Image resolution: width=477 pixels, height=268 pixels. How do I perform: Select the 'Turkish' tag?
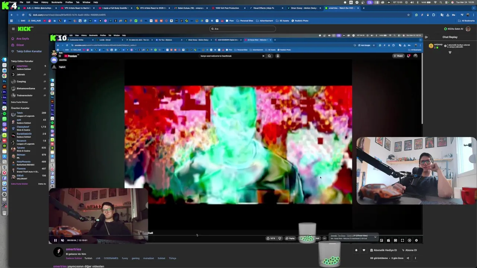[88, 258]
